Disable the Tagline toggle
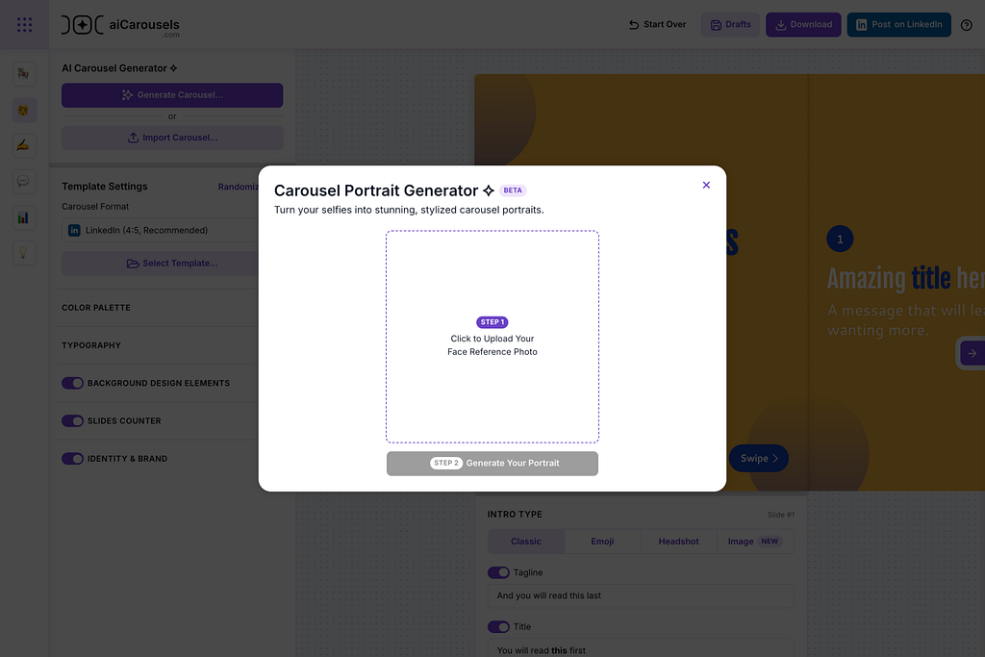The image size is (985, 657). click(498, 572)
